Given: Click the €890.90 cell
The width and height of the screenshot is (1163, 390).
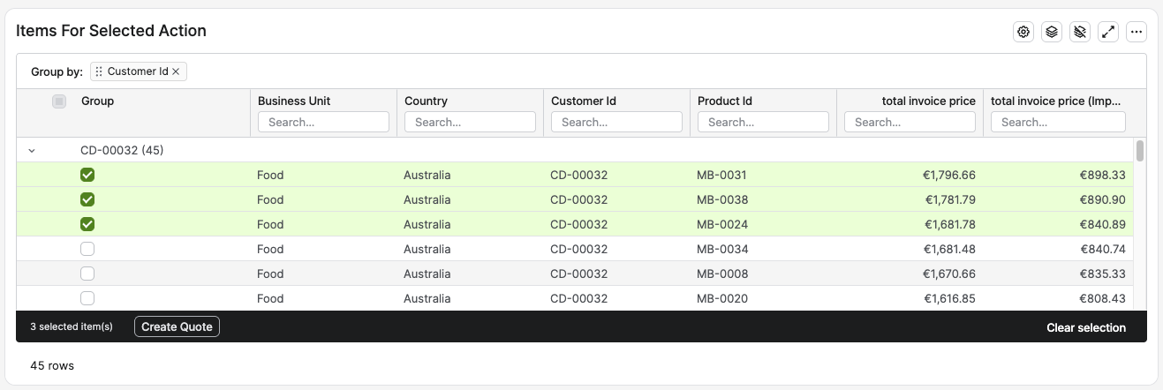Looking at the screenshot, I should point(1102,199).
